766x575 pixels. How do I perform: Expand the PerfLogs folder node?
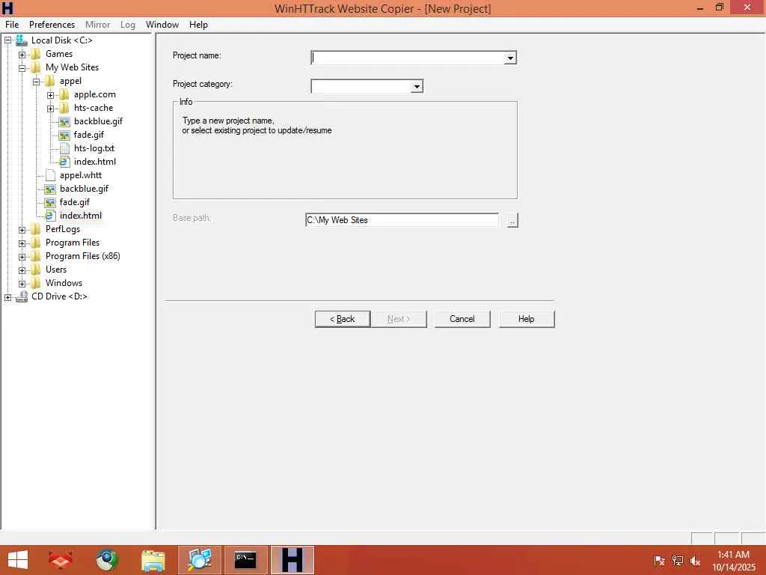[x=22, y=230]
